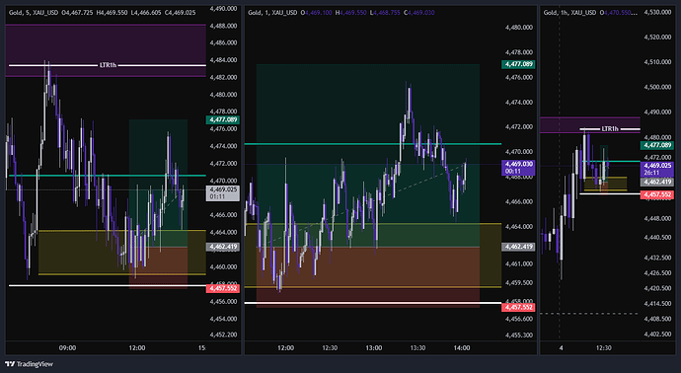
Task: Select the Gold 1-minute chart title
Action: [x=272, y=13]
